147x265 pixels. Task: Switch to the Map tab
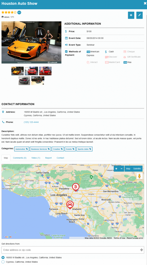[6, 158]
